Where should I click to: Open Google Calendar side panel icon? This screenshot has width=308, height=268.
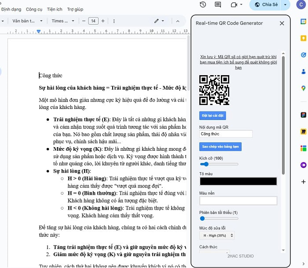303,21
